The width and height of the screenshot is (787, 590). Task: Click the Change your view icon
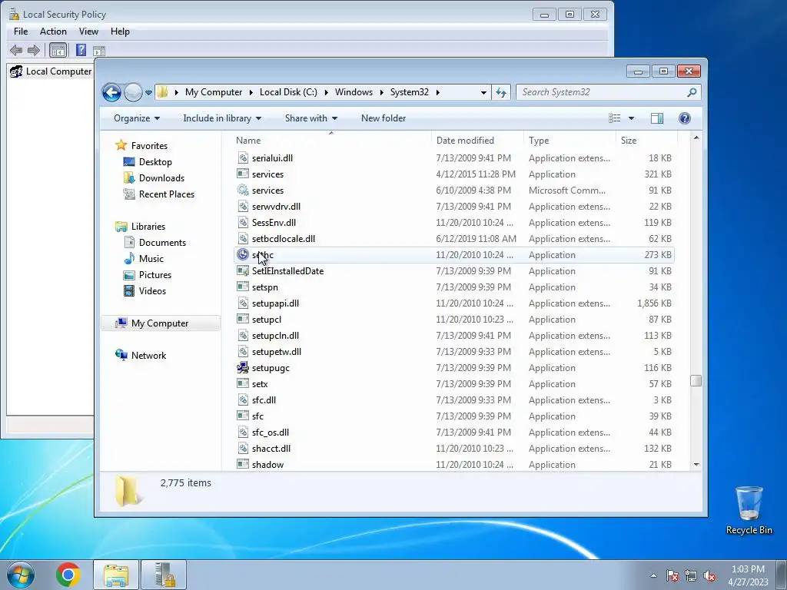click(615, 118)
